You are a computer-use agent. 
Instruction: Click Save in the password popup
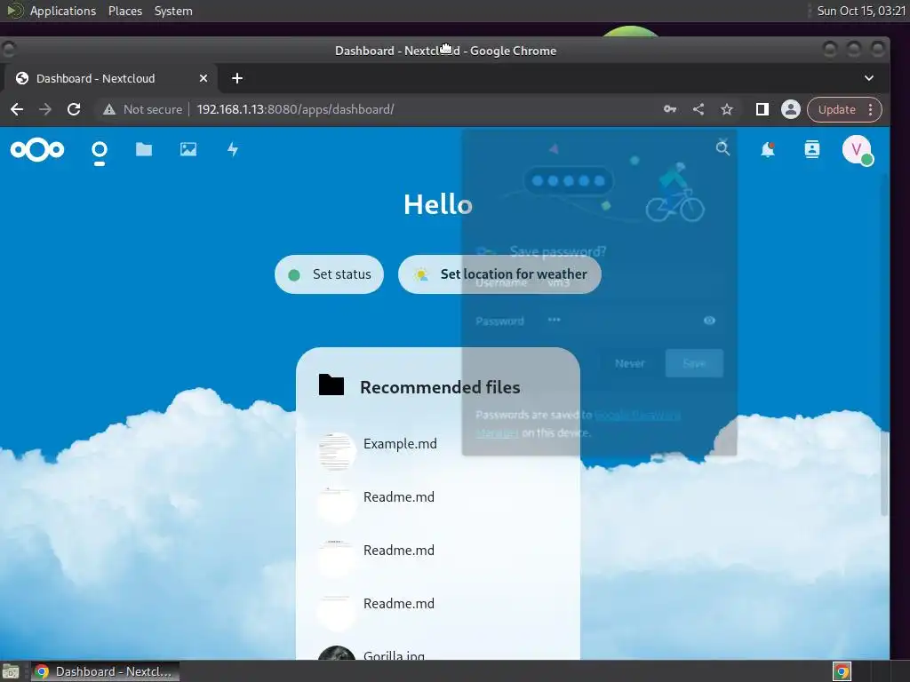click(694, 363)
